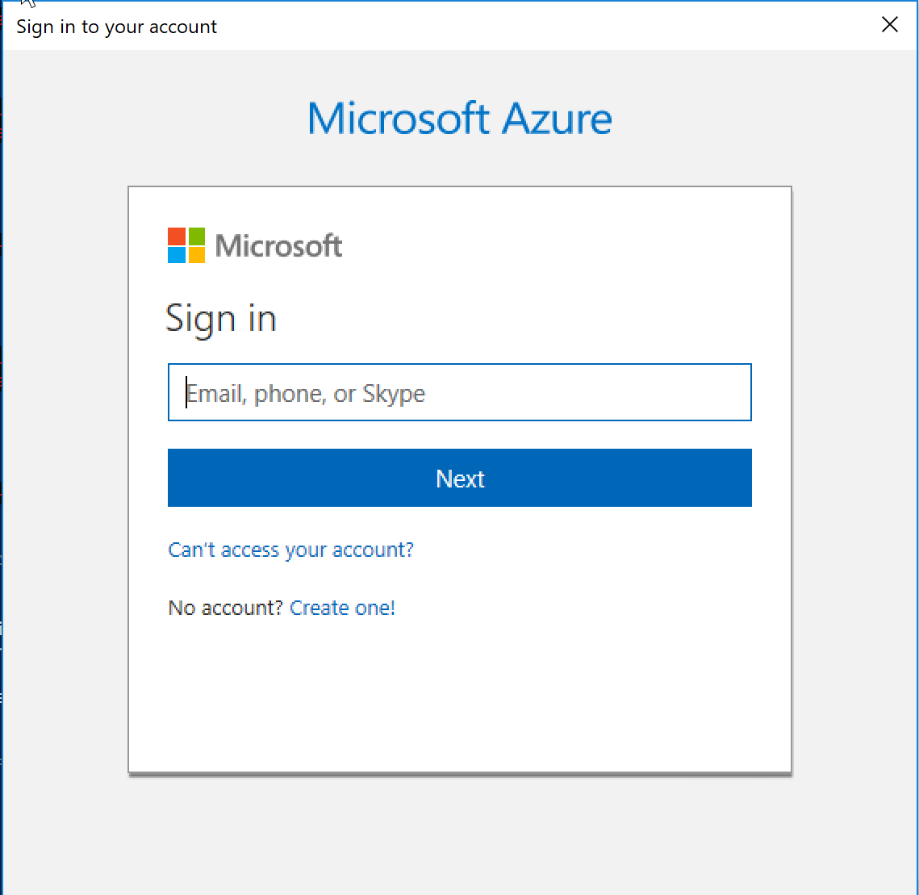This screenshot has height=895, width=919.
Task: Click the gray Microsoft wordmark text
Action: point(278,245)
